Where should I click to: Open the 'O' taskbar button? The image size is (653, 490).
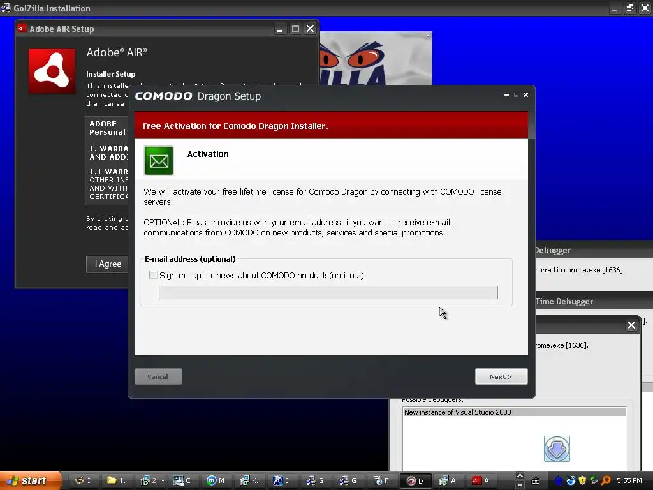(x=84, y=480)
